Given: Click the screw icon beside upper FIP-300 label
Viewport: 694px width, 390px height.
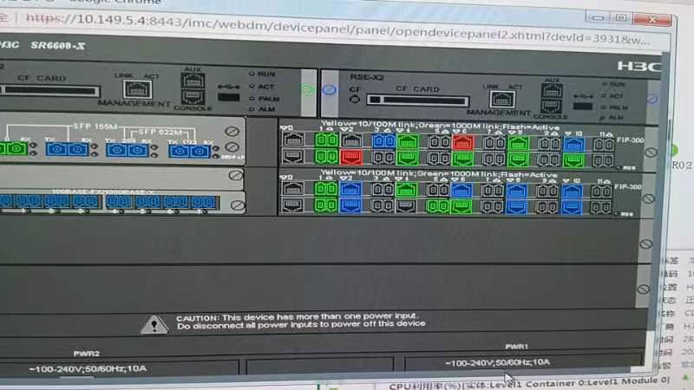Looking at the screenshot, I should pos(651,153).
